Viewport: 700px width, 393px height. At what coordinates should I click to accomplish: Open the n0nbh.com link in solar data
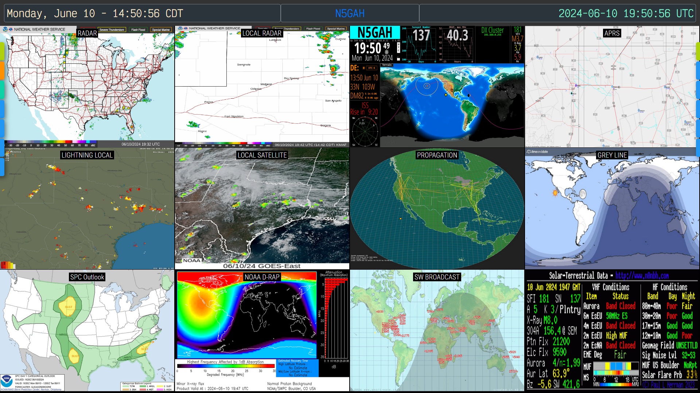click(642, 276)
